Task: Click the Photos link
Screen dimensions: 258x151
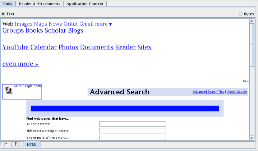Action: [68, 47]
